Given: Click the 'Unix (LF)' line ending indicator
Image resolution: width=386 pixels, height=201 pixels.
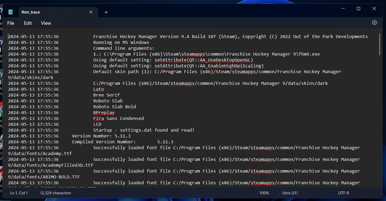Looking at the screenshot, I should (x=291, y=193).
